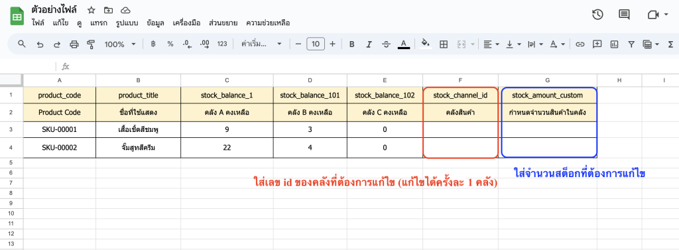Insert a chart

(x=614, y=44)
